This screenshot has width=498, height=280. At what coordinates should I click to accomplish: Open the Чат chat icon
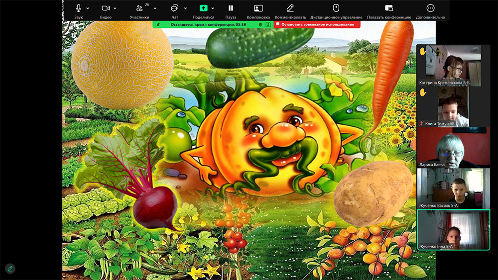tap(174, 8)
